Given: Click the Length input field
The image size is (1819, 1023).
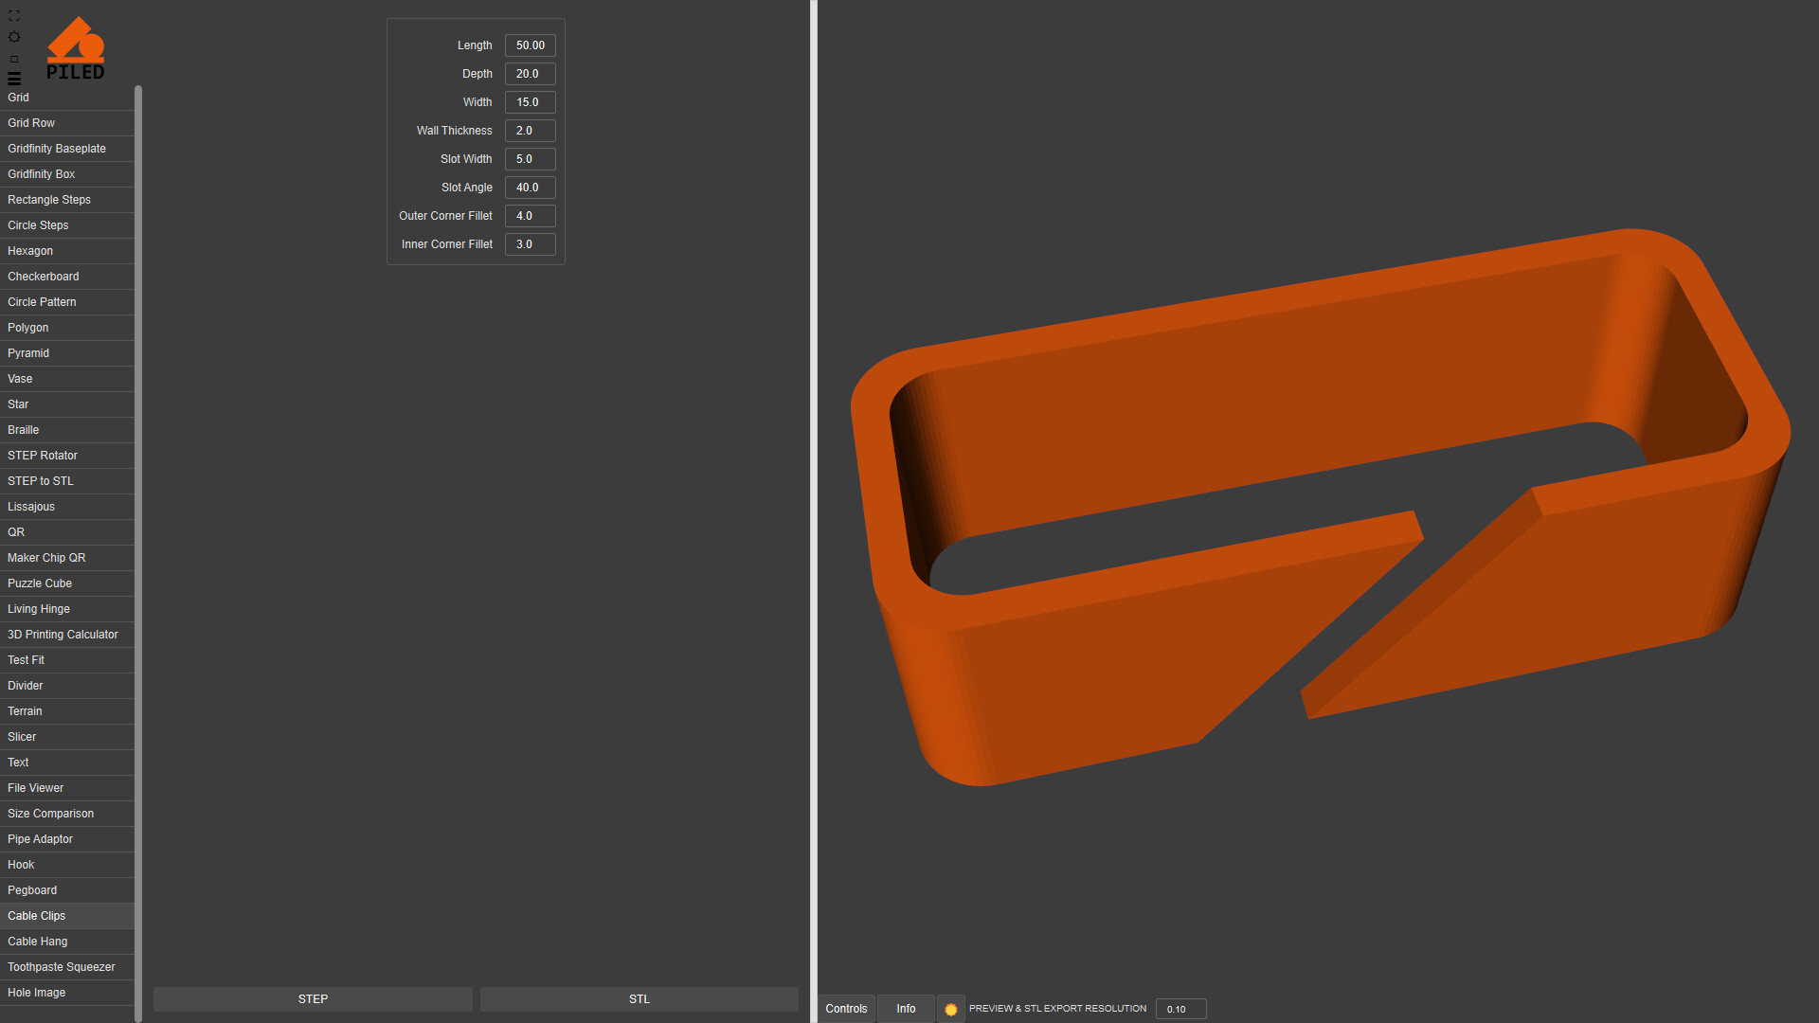Looking at the screenshot, I should pos(530,45).
